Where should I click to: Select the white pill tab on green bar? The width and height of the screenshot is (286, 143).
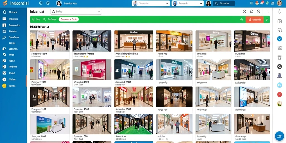[x=69, y=19]
